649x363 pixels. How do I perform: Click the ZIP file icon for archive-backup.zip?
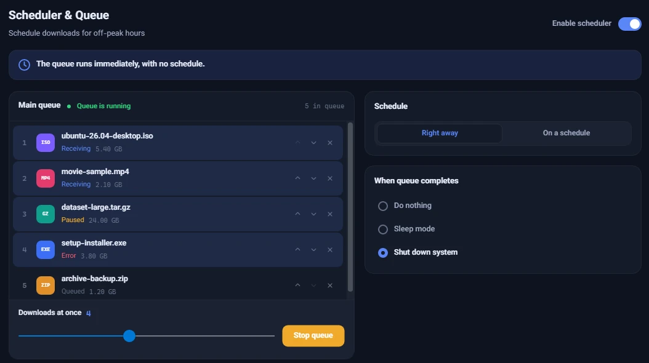coord(46,285)
